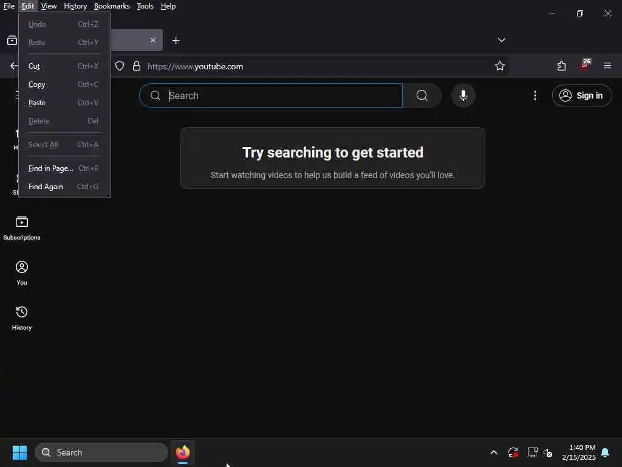The height and width of the screenshot is (467, 622).
Task: Select Find in Page… menu entry
Action: pyautogui.click(x=64, y=168)
